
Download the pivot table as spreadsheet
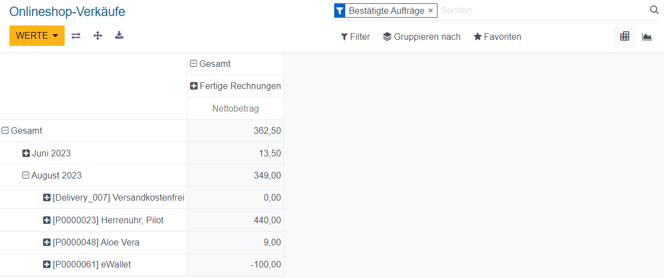[119, 36]
